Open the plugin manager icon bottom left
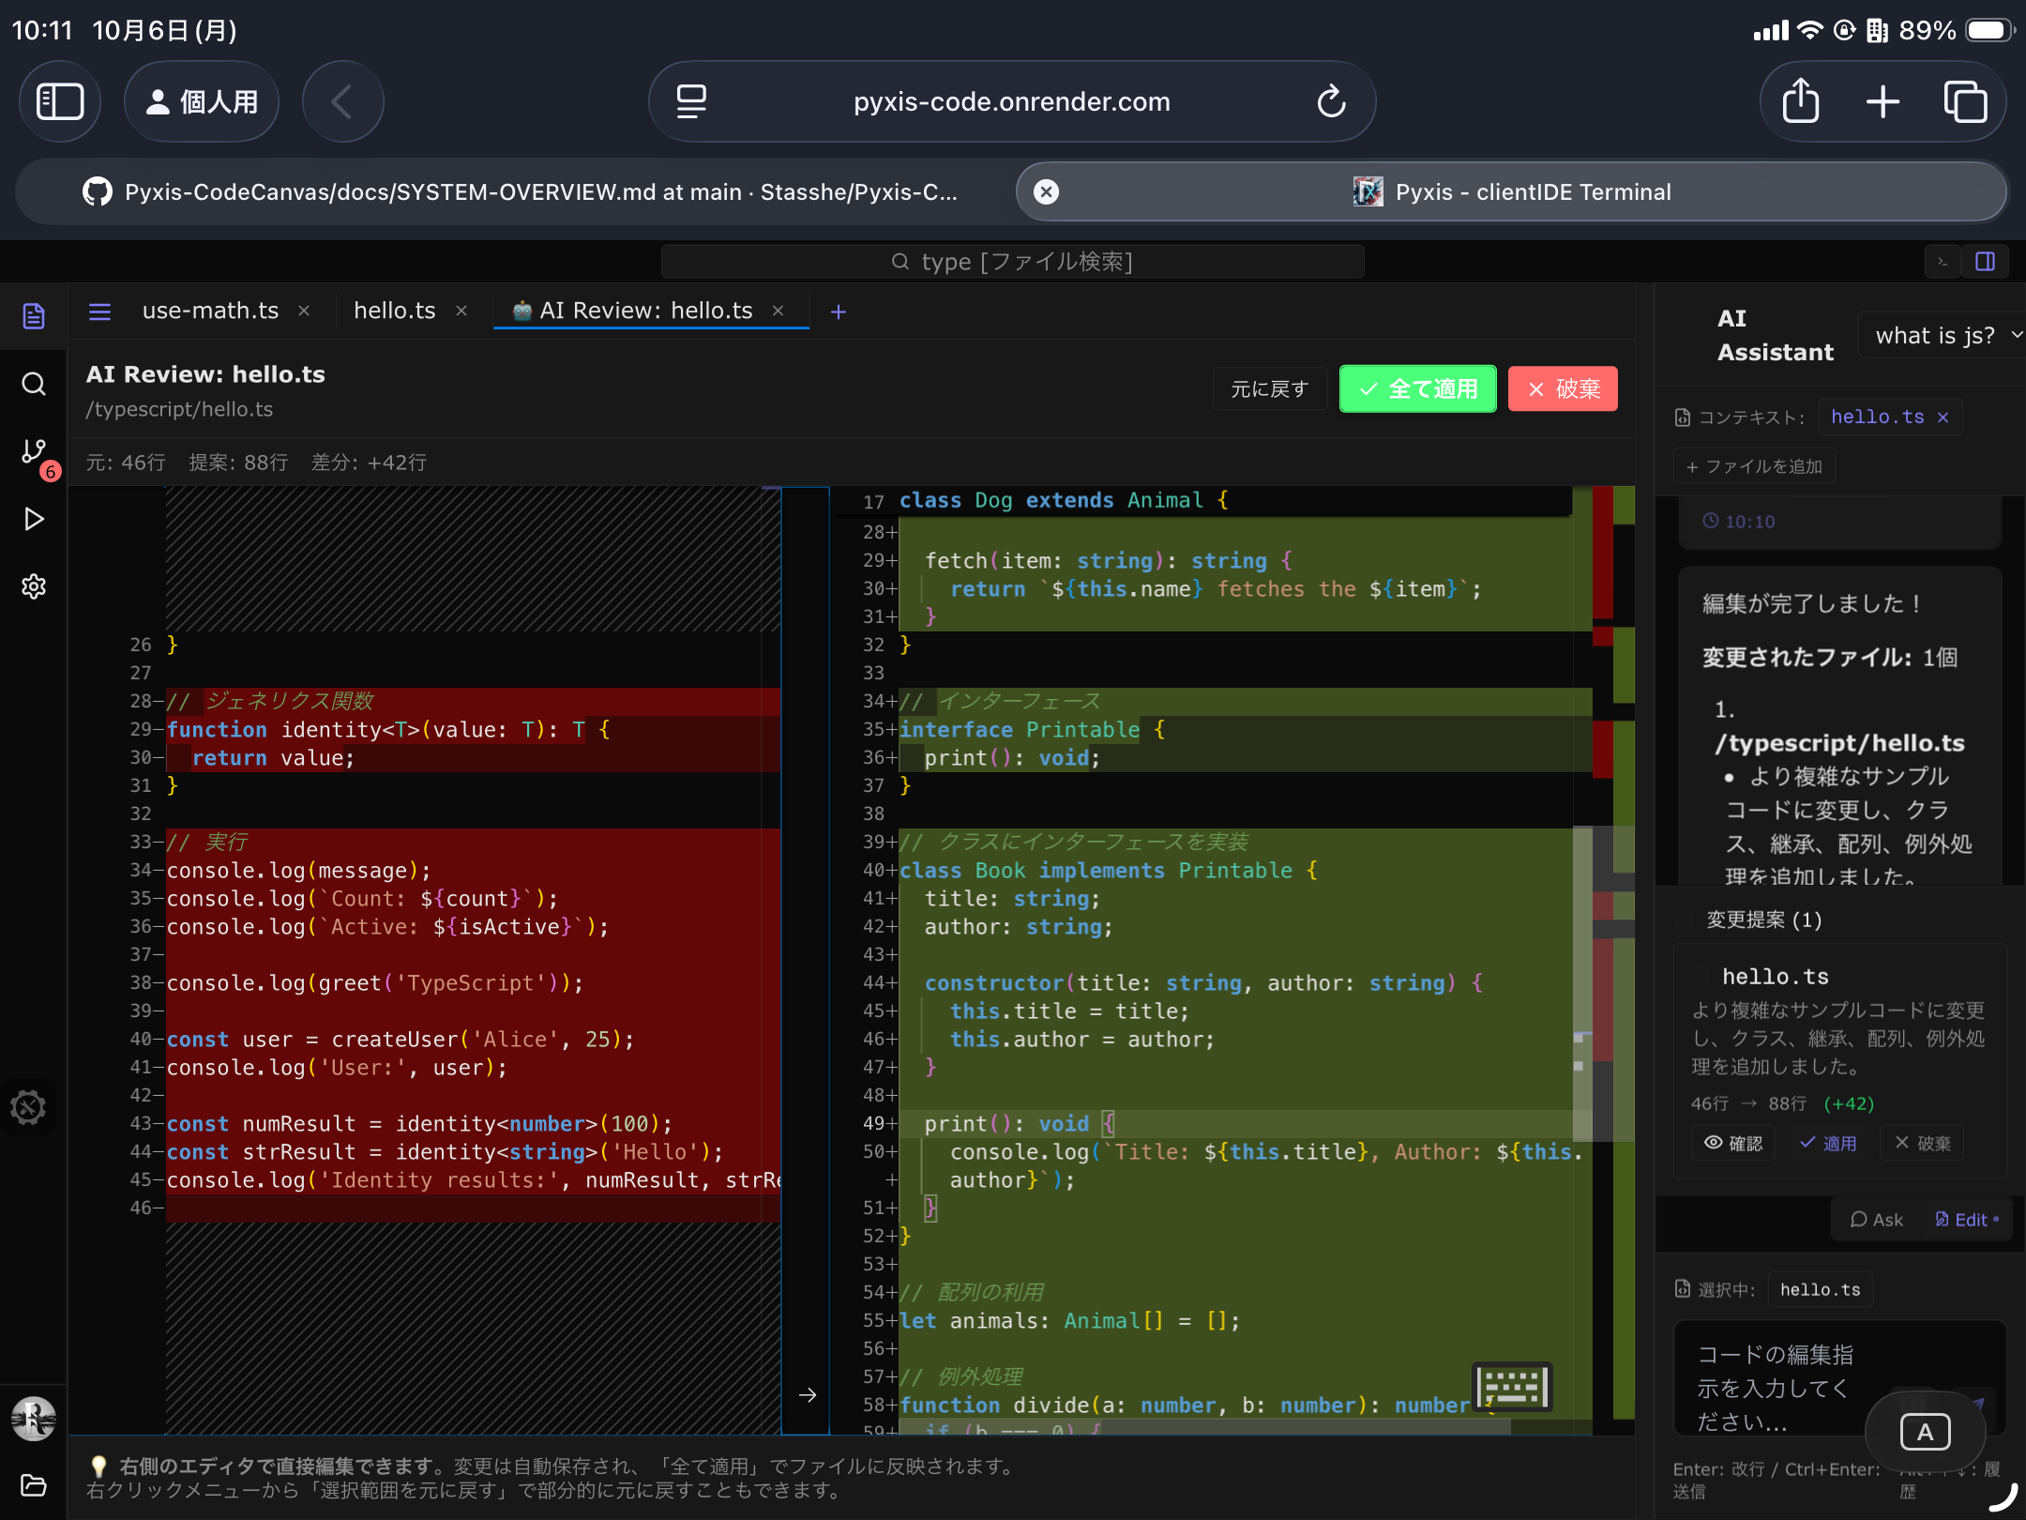 (28, 1107)
